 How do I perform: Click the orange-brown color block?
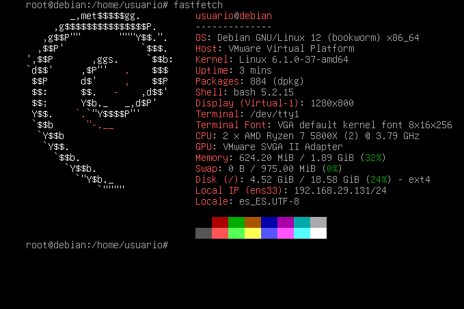click(x=253, y=222)
